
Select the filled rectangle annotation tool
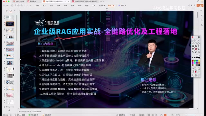click(193, 46)
